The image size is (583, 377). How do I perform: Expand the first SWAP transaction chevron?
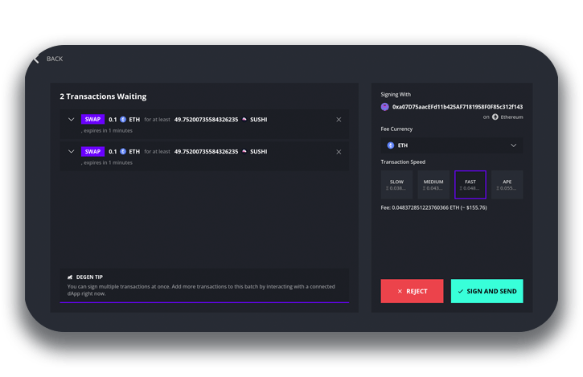[71, 119]
